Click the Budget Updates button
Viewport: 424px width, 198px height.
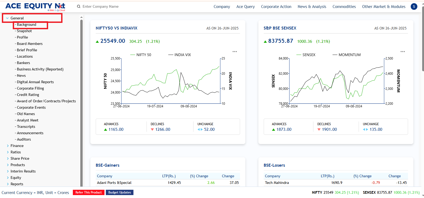coord(120,192)
